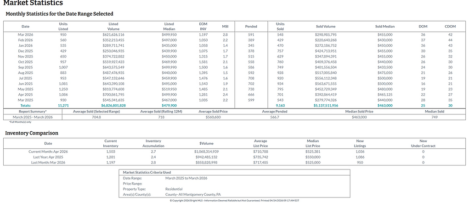Click the total sold volume "$5,137,511,956"
The height and width of the screenshot is (203, 469).
326,106
